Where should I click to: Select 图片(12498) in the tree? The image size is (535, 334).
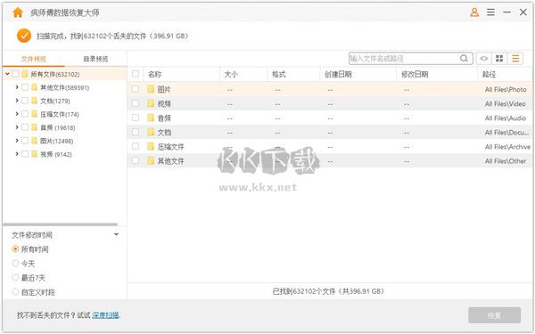click(57, 141)
